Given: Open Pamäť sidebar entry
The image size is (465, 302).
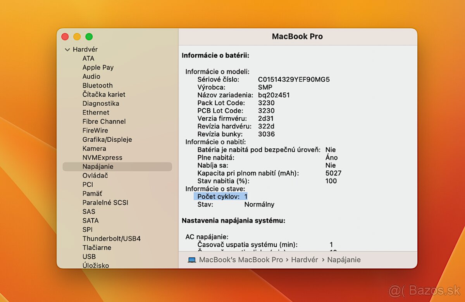Looking at the screenshot, I should tap(92, 193).
